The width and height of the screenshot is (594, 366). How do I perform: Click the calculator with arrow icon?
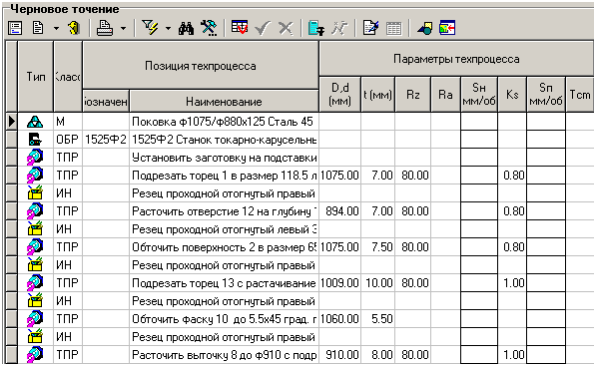tap(315, 28)
